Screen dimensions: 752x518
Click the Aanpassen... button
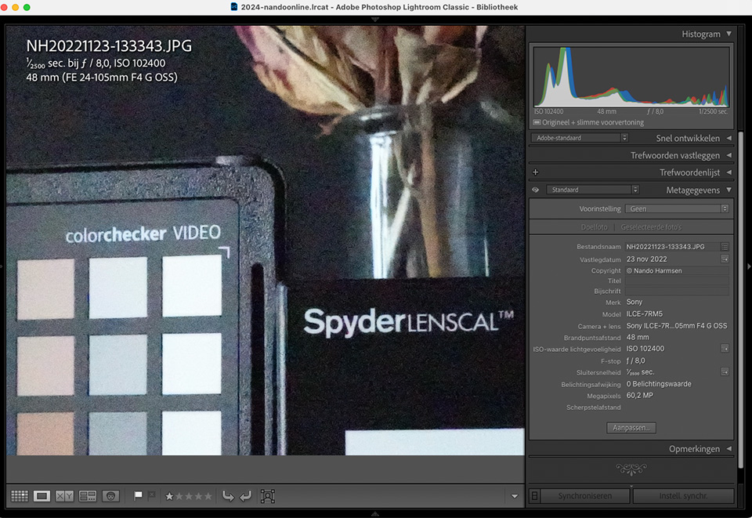[x=631, y=427]
